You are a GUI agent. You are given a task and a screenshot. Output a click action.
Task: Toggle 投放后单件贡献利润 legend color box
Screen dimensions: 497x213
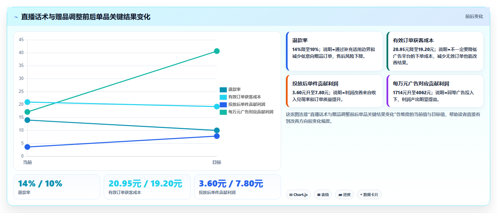pos(223,104)
